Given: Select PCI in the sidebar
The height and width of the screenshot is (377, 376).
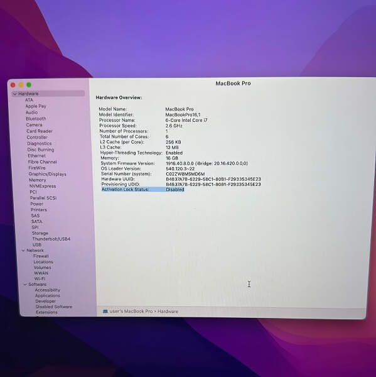Looking at the screenshot, I should [33, 192].
